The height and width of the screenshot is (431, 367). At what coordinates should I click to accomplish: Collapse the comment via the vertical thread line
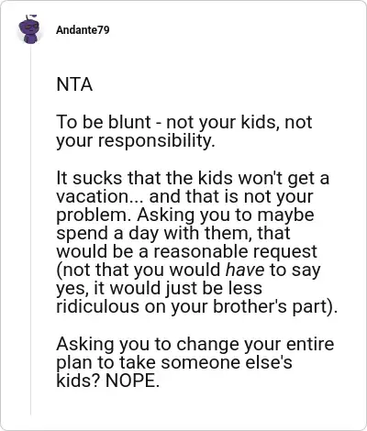30,229
